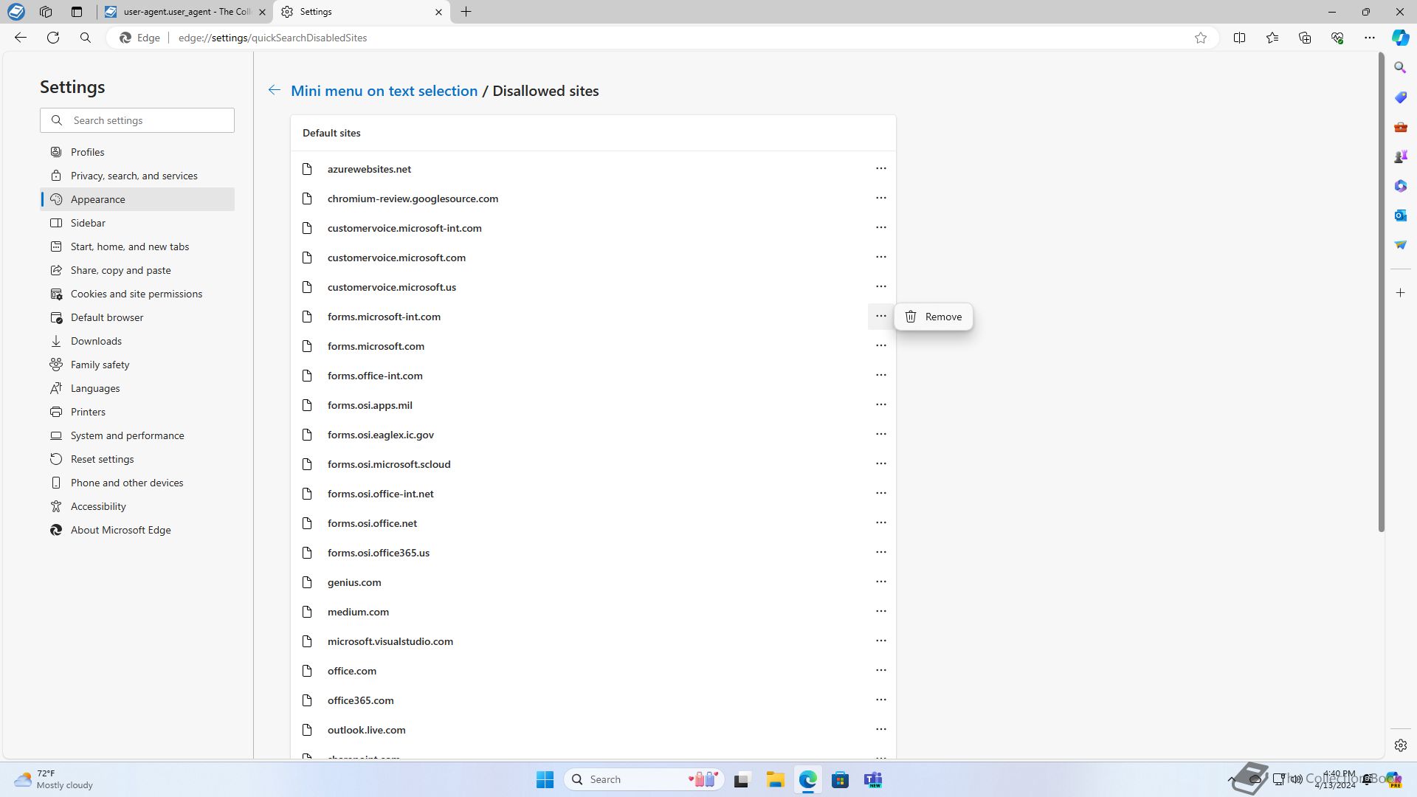Open the profile icon in title bar
The image size is (1417, 797).
coord(15,12)
